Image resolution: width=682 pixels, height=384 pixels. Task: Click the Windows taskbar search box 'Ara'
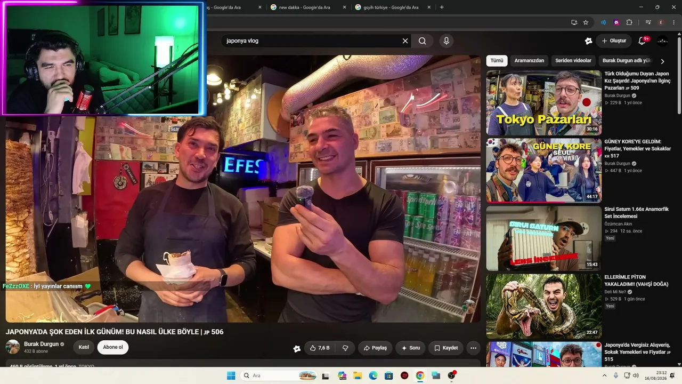[x=279, y=375]
